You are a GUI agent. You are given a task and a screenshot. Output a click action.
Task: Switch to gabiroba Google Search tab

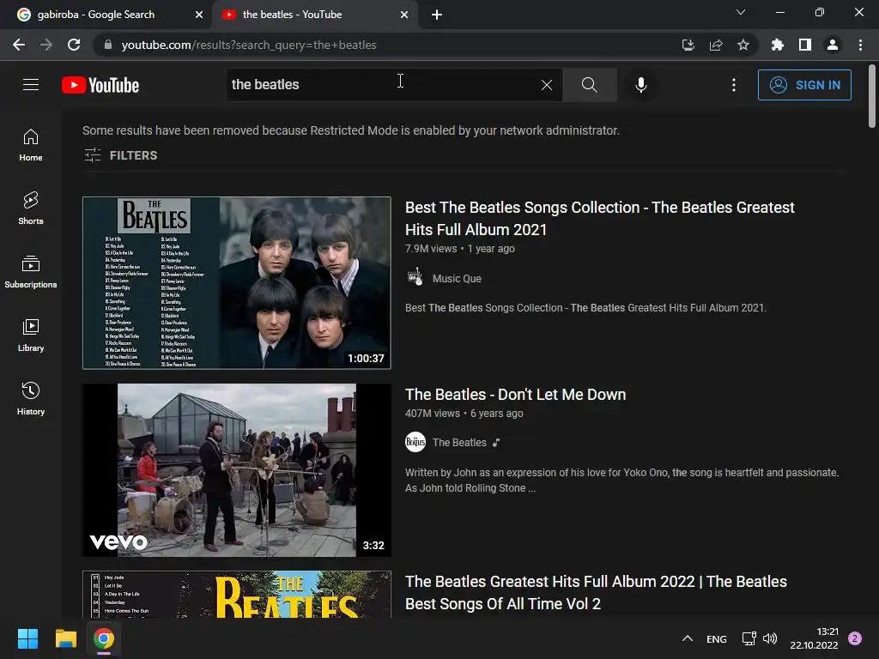click(105, 15)
